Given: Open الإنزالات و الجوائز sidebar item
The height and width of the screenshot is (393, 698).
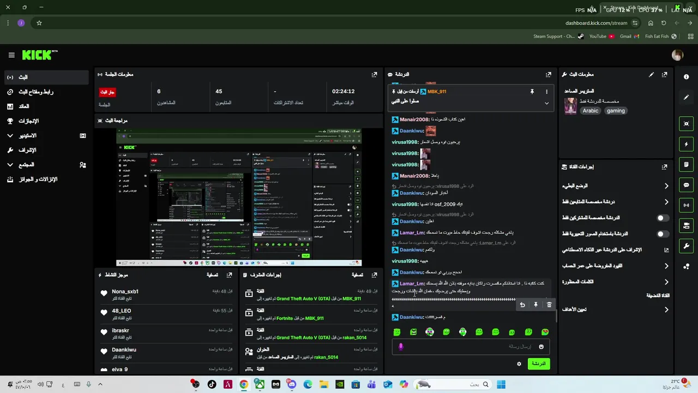Looking at the screenshot, I should click(46, 179).
